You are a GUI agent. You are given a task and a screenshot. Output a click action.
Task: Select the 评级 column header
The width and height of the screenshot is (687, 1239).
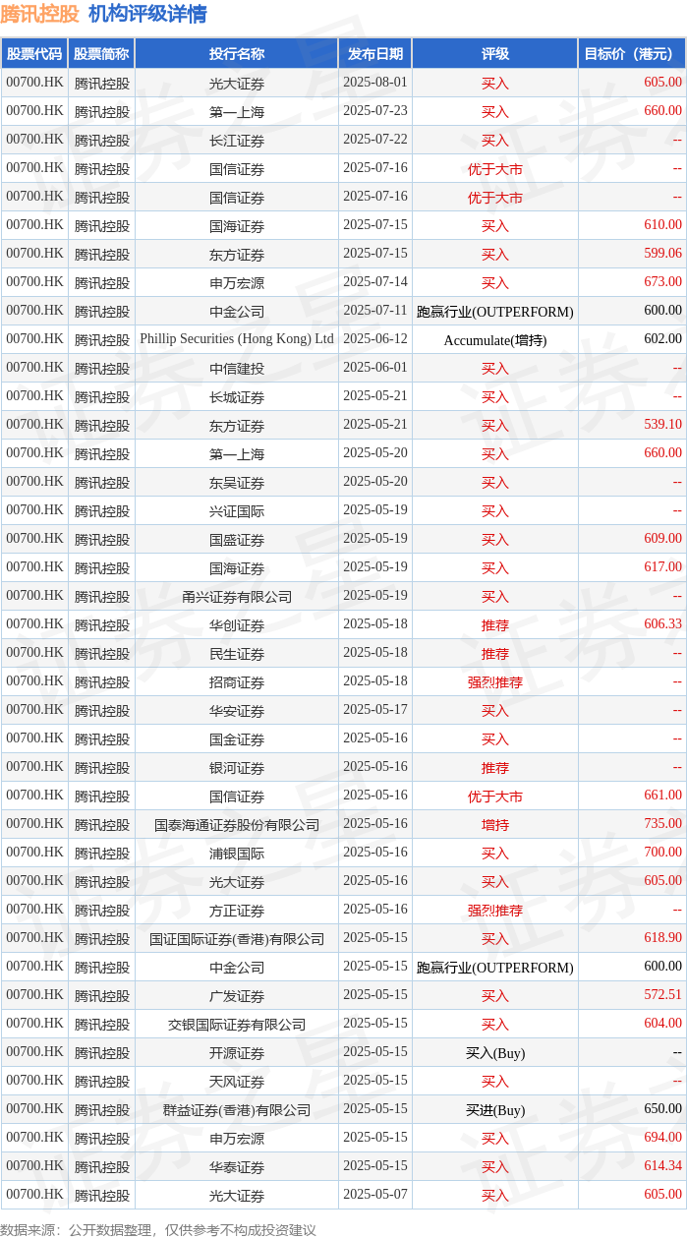pyautogui.click(x=495, y=54)
